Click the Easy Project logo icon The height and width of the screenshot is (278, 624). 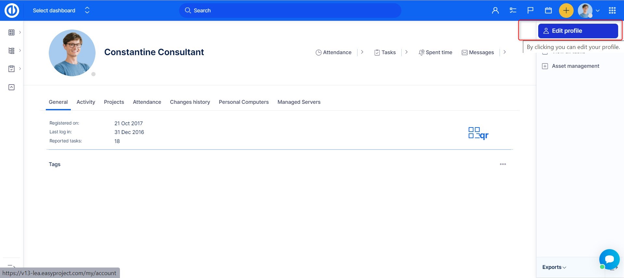tap(12, 10)
